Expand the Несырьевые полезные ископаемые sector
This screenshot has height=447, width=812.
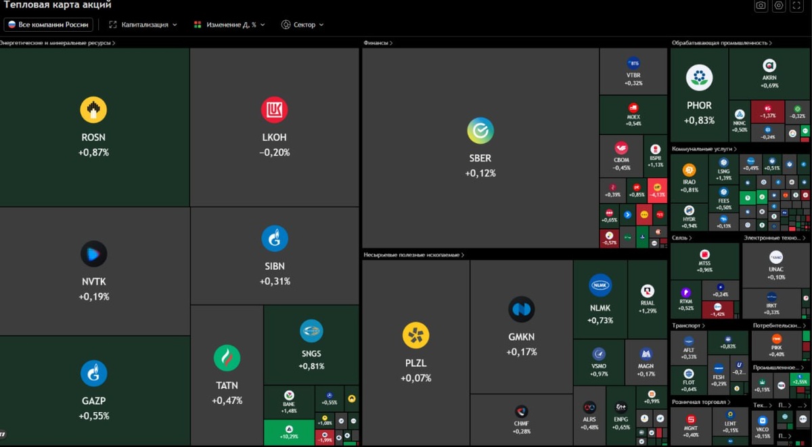coord(414,255)
